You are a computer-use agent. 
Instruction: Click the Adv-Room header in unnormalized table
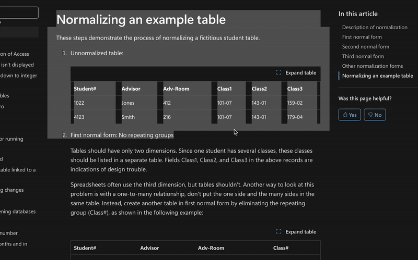click(176, 89)
